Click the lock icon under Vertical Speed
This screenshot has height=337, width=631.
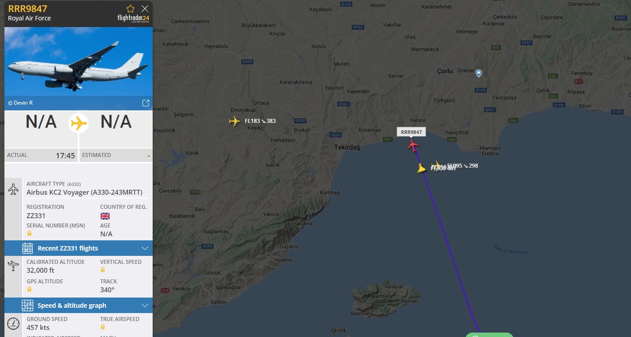point(103,270)
